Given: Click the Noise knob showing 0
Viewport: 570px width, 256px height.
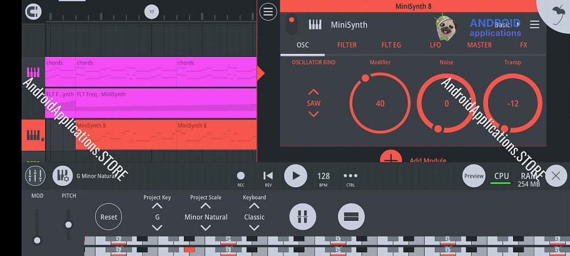Looking at the screenshot, I should coord(446,103).
